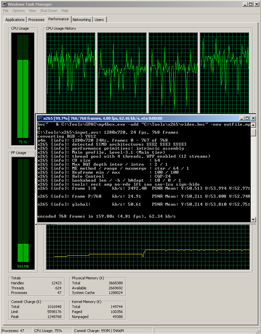Image resolution: width=261 pixels, height=334 pixels.
Task: Close the x265 console window
Action: (x=253, y=118)
